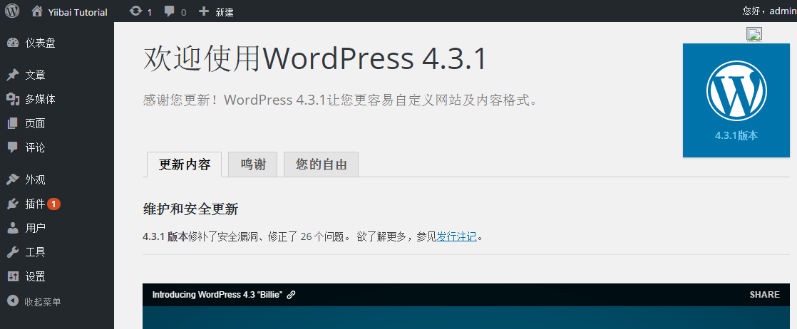Click the 多媒体 media icon
Viewport: 797px width, 329px height.
pos(13,99)
